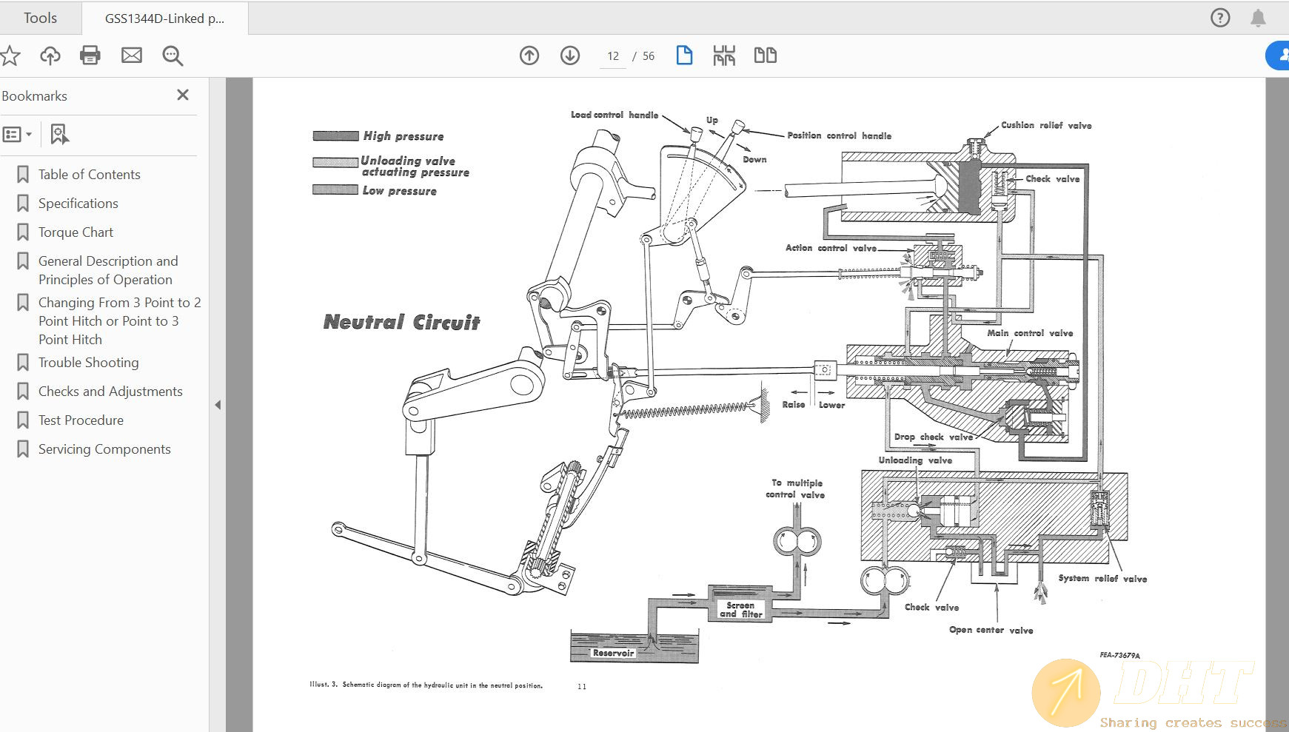Go to next page with down arrow
Image resolution: width=1289 pixels, height=732 pixels.
click(x=570, y=56)
